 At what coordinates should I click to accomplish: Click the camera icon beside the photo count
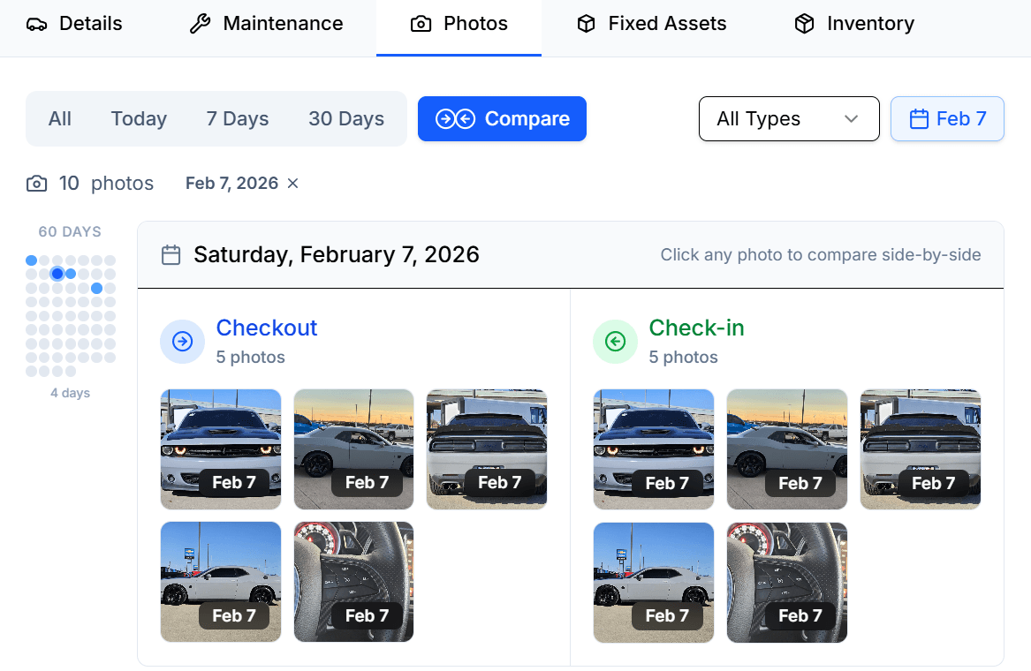coord(36,183)
